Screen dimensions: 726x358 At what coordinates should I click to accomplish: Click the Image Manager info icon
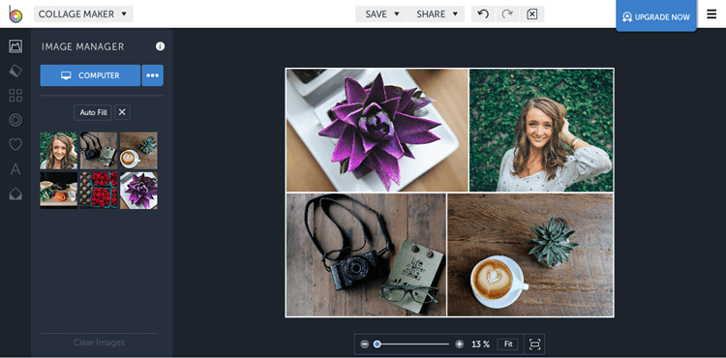pos(160,46)
